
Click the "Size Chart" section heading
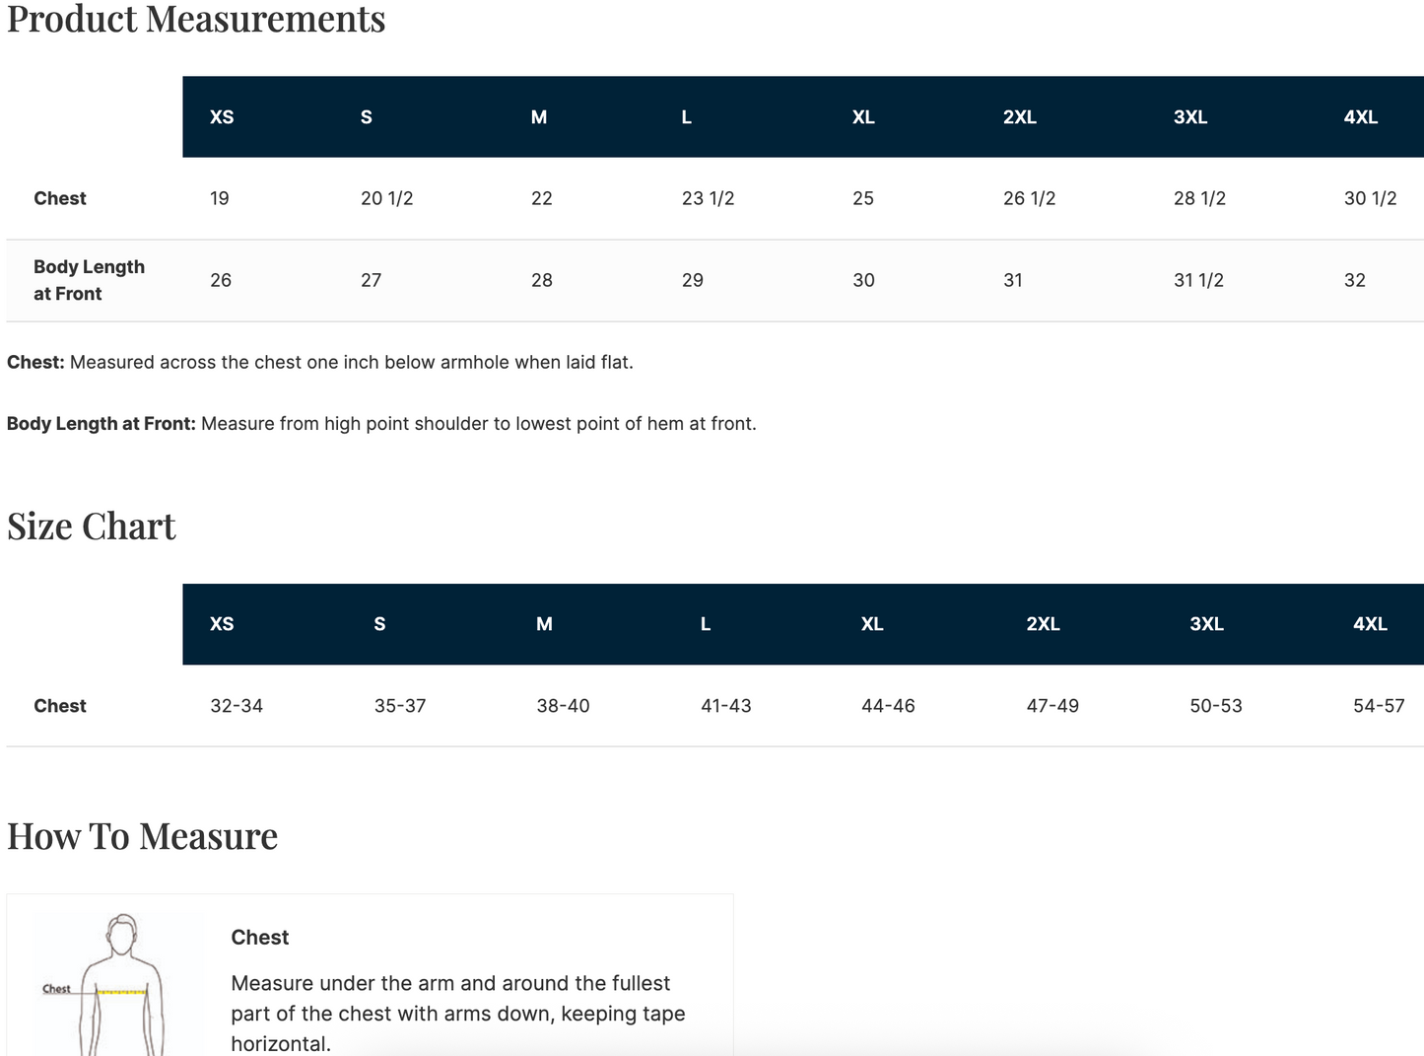[92, 527]
